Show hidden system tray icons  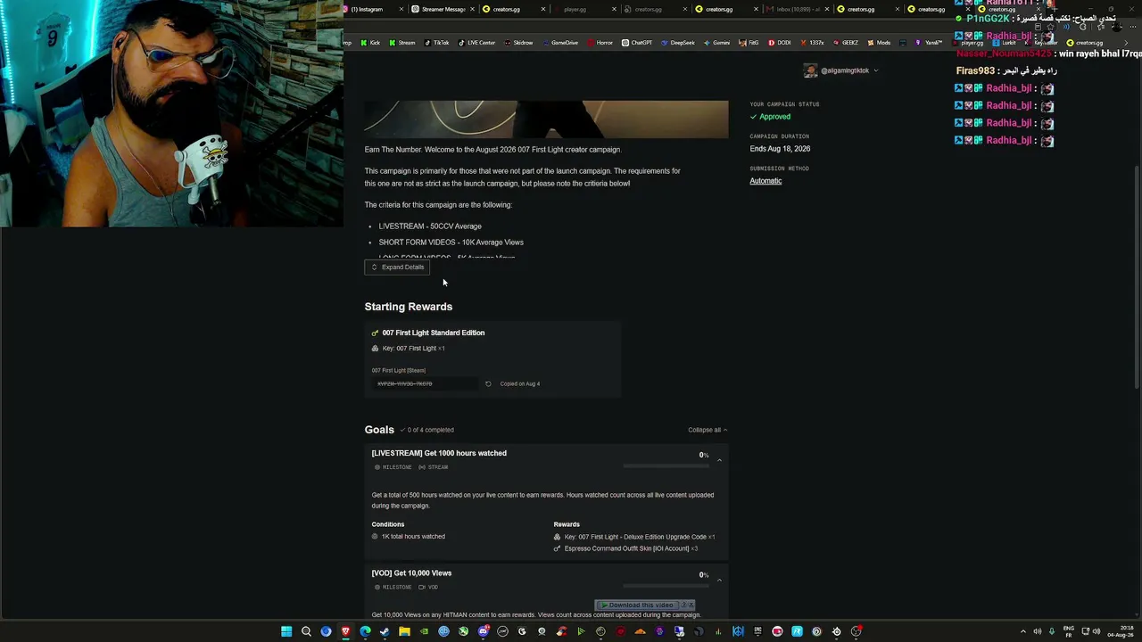1023,631
